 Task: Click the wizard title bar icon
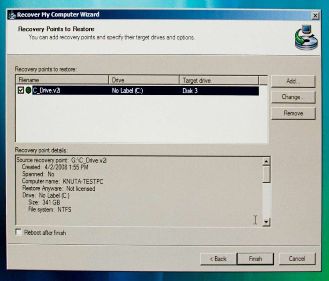pos(12,15)
